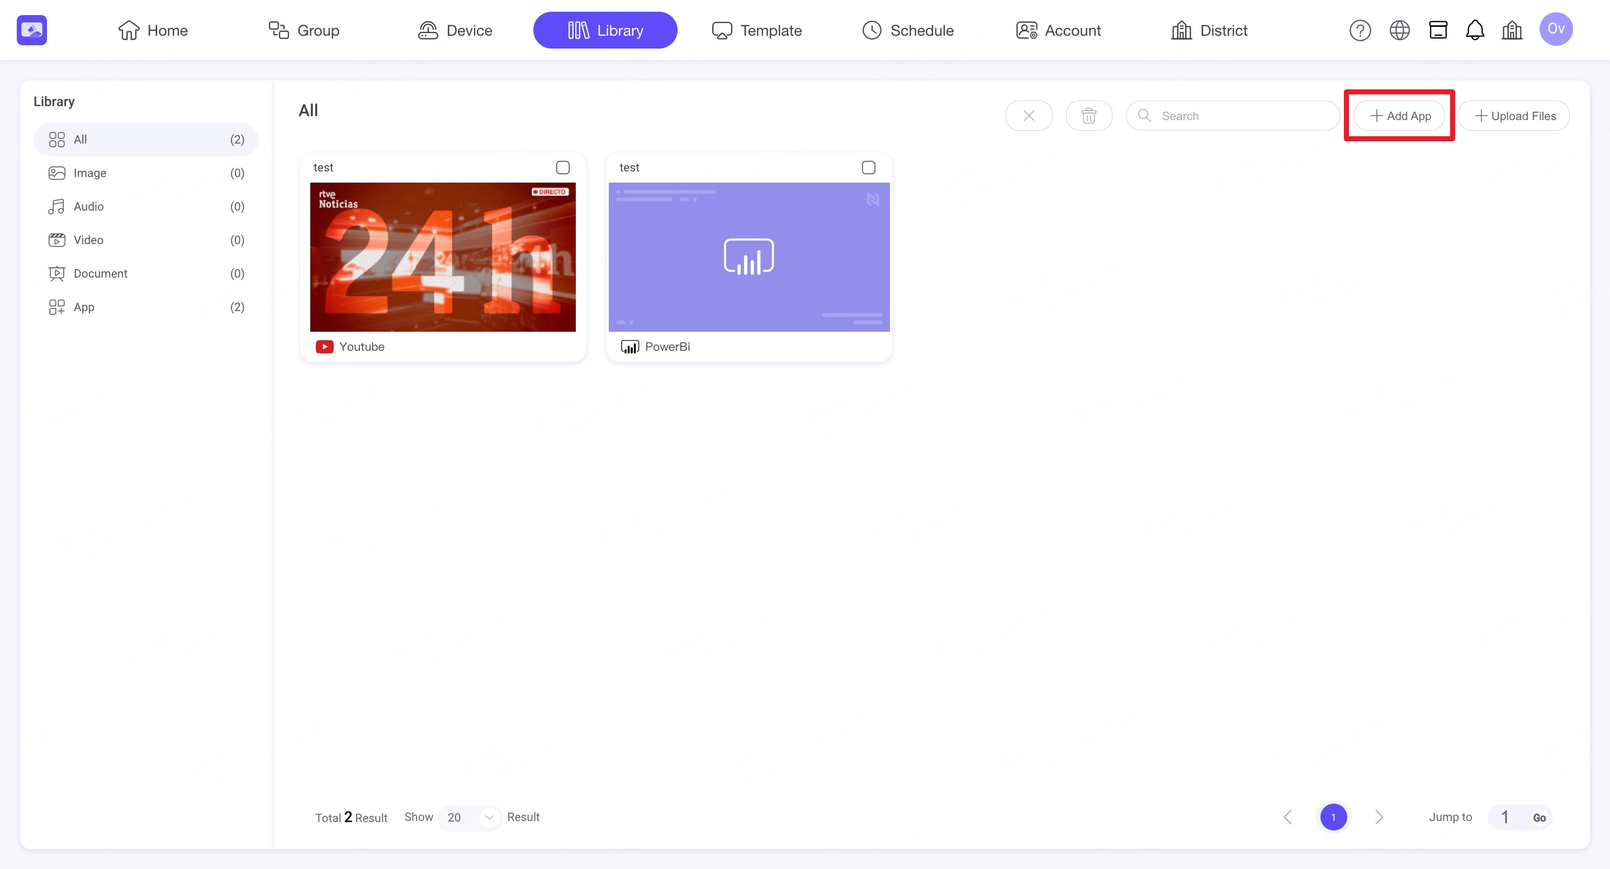Go to next page arrow
The image size is (1610, 869).
point(1379,817)
